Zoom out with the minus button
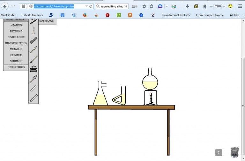 point(211,6)
